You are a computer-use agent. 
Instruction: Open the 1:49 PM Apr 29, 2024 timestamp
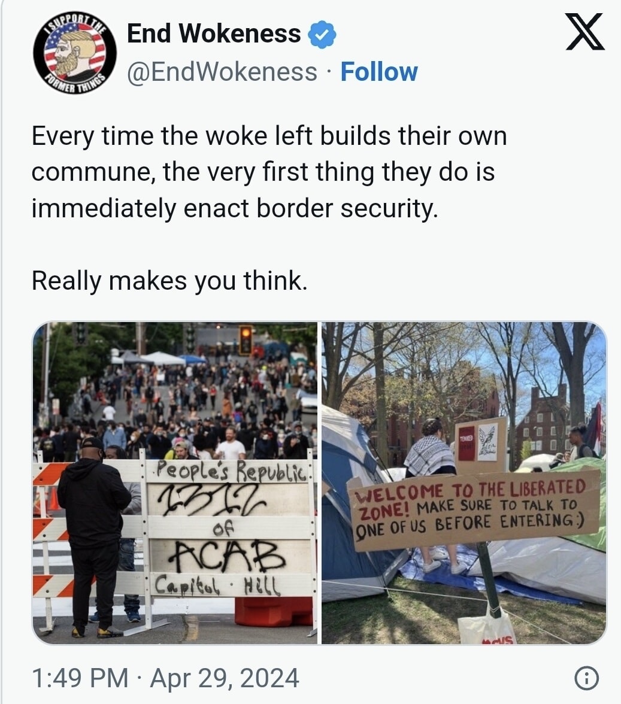(x=165, y=678)
